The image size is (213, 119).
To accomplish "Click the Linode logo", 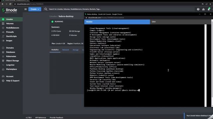I will pyautogui.click(x=9, y=10).
